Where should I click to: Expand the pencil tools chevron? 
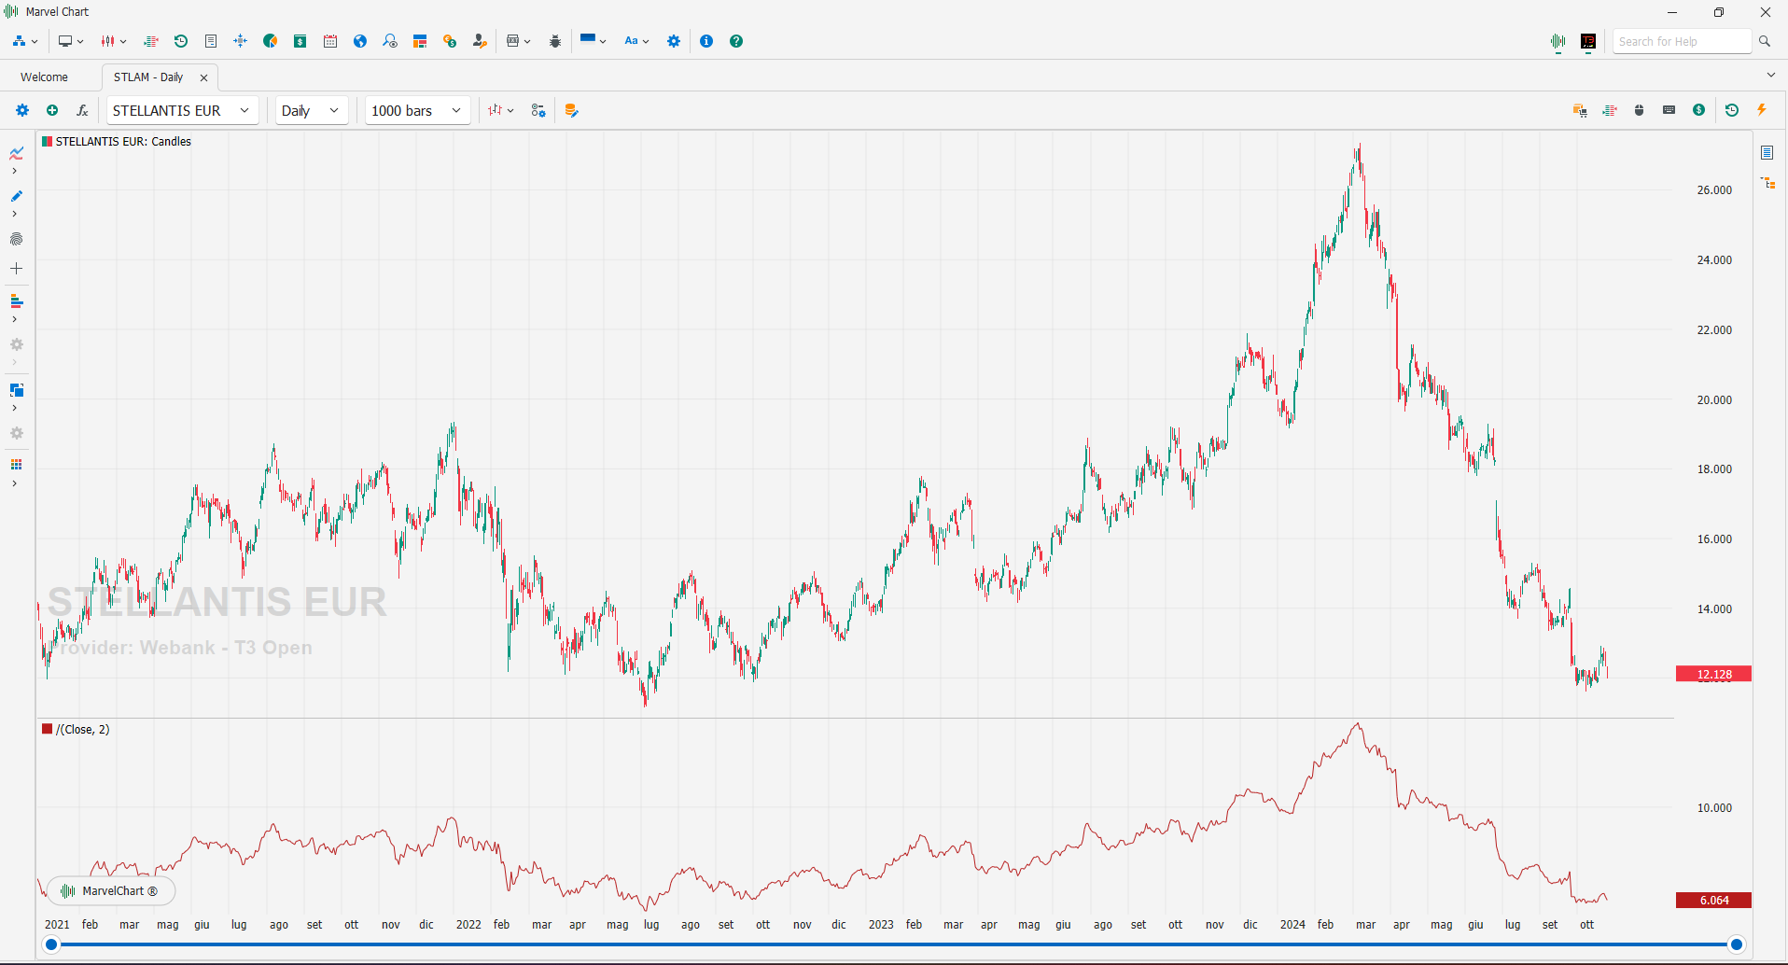[x=14, y=214]
